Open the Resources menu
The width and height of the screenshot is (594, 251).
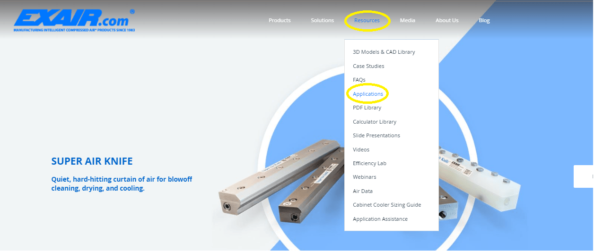tap(367, 20)
